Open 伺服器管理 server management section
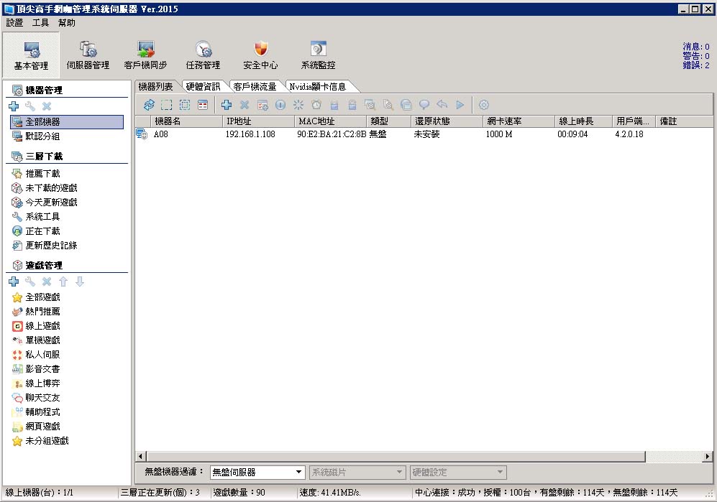This screenshot has width=717, height=502. click(88, 55)
